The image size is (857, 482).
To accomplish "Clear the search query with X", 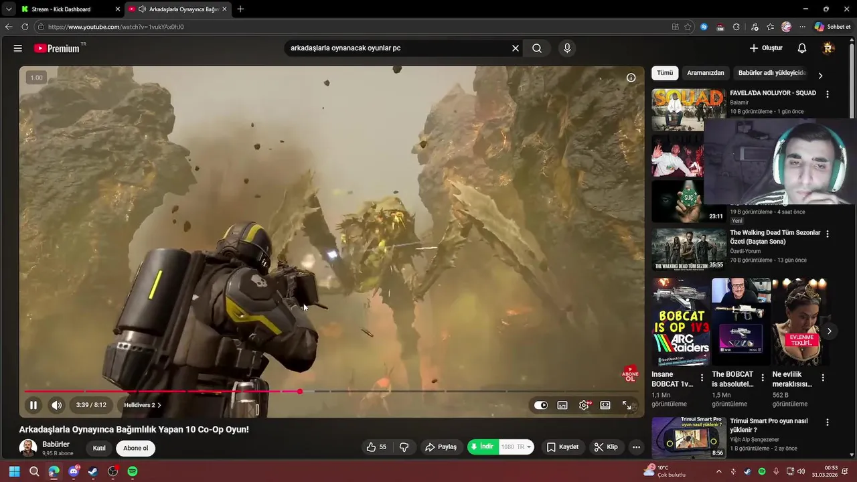I will pos(516,48).
